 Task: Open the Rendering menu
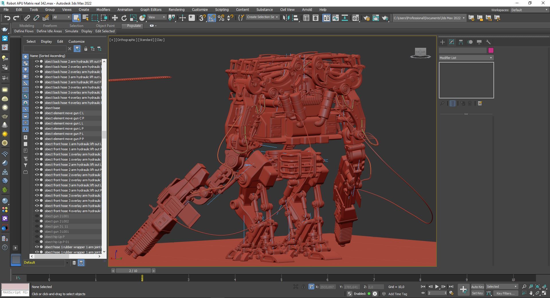[x=176, y=9]
